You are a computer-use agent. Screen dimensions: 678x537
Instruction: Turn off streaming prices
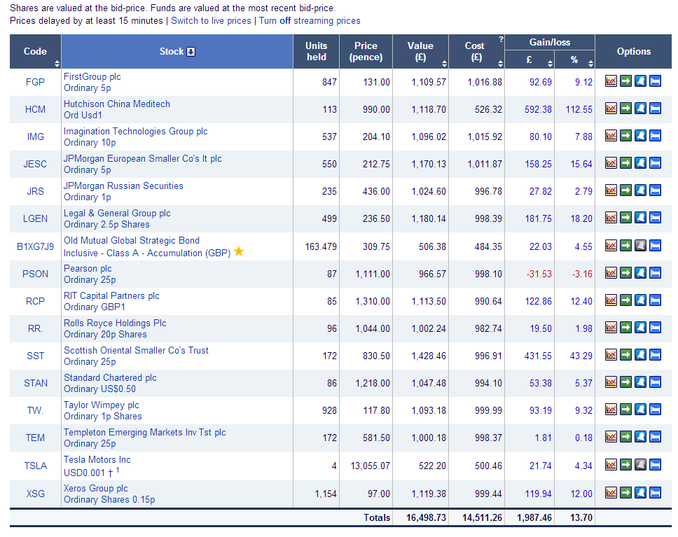pyautogui.click(x=310, y=21)
